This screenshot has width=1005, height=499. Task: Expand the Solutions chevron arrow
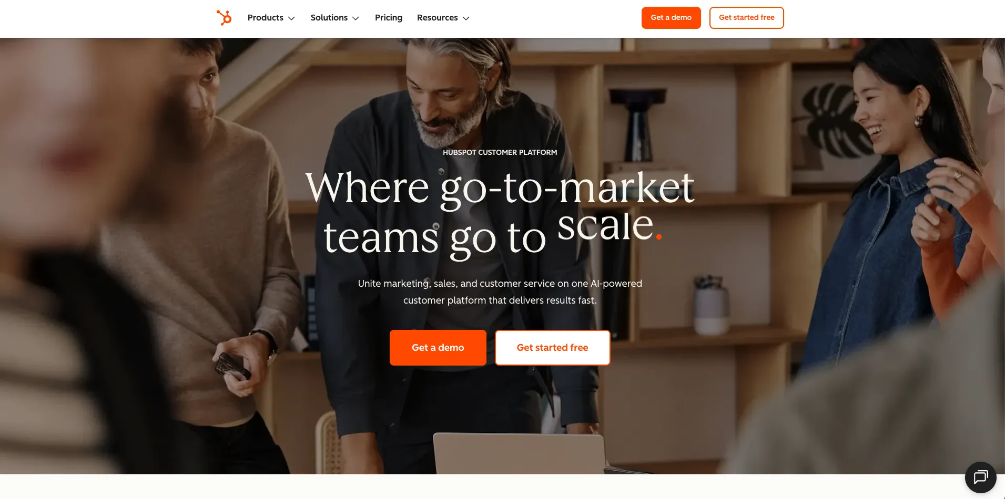(x=356, y=18)
